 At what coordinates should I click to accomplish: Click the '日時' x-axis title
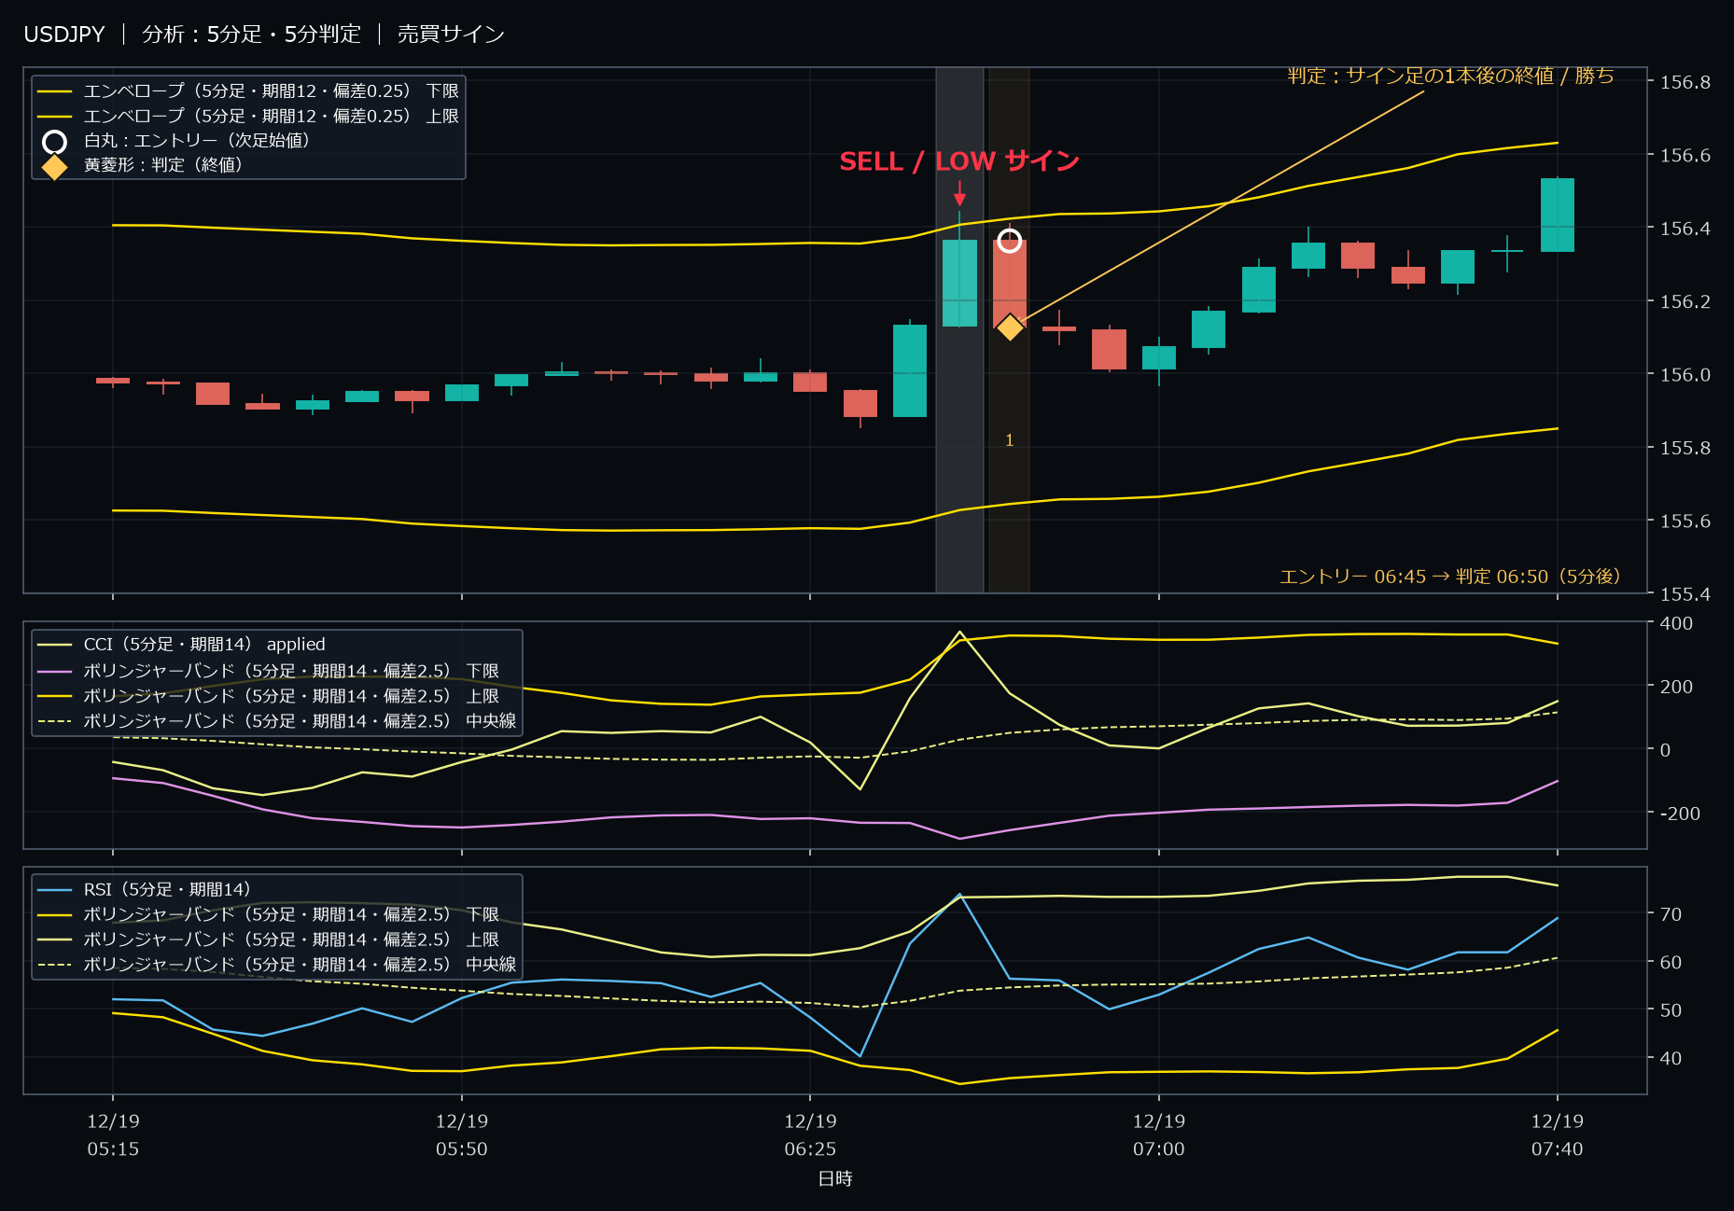[835, 1179]
